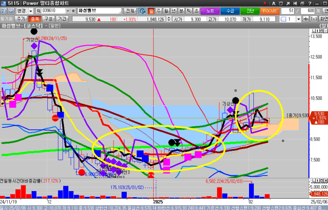The image size is (328, 210).
Task: Click the high label 13,290(24/11/25)
Action: (52, 38)
